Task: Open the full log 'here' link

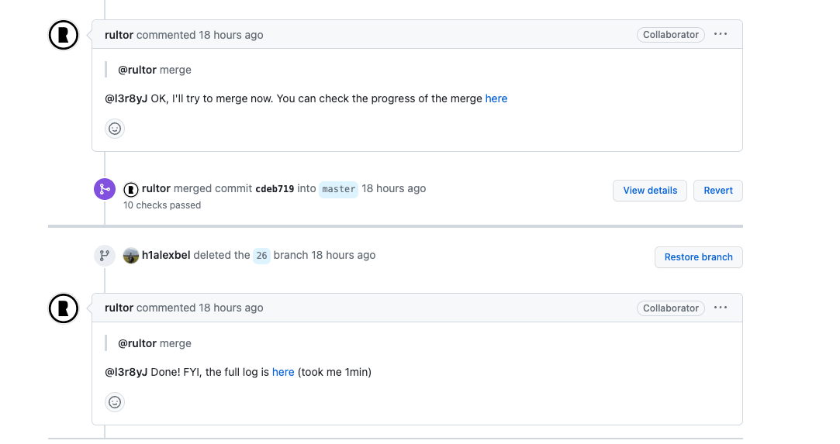Action: (x=283, y=372)
